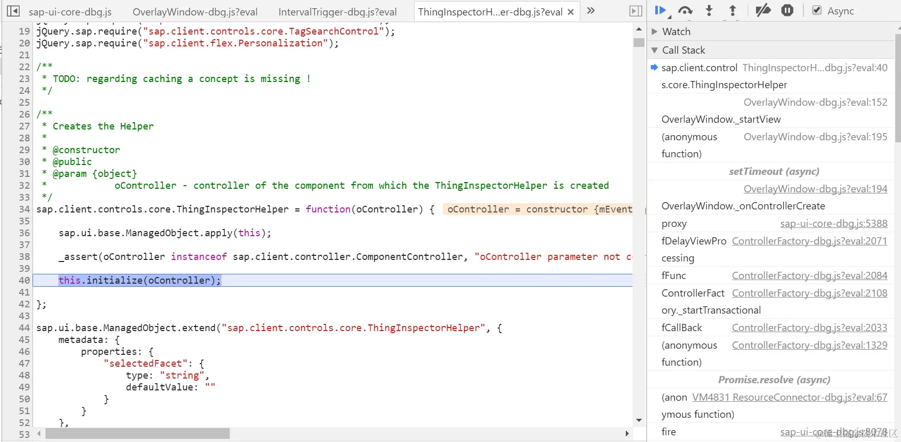Set breakpoint on line number 34
The image size is (901, 442).
(24, 209)
